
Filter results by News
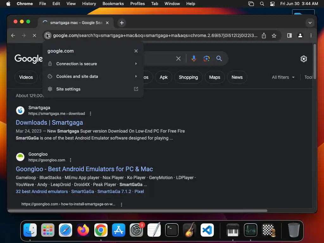point(237,77)
